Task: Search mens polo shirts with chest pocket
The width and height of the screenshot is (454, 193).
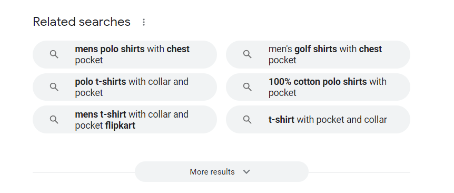Action: pos(124,54)
